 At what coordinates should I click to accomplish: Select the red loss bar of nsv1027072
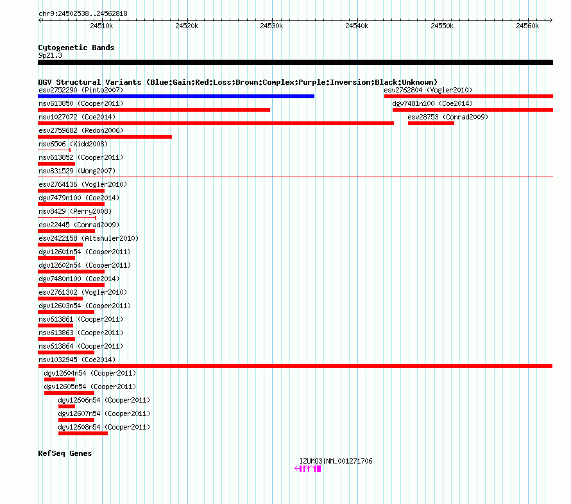pos(216,123)
